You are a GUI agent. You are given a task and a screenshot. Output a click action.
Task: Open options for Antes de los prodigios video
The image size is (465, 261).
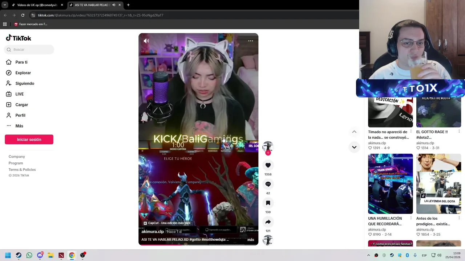[459, 218]
